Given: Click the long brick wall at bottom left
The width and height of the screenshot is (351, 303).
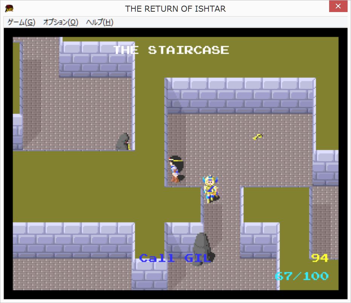Looking at the screenshot, I should [72, 240].
